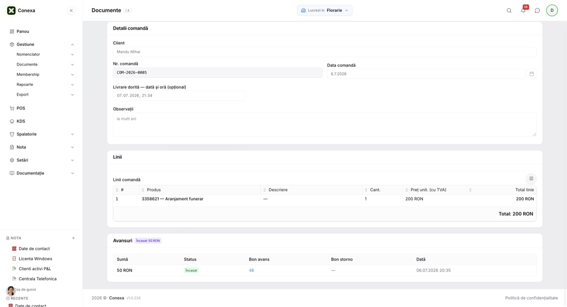Open the Lucrezi în Florarie workspace dropdown
The image size is (567, 307).
325,10
